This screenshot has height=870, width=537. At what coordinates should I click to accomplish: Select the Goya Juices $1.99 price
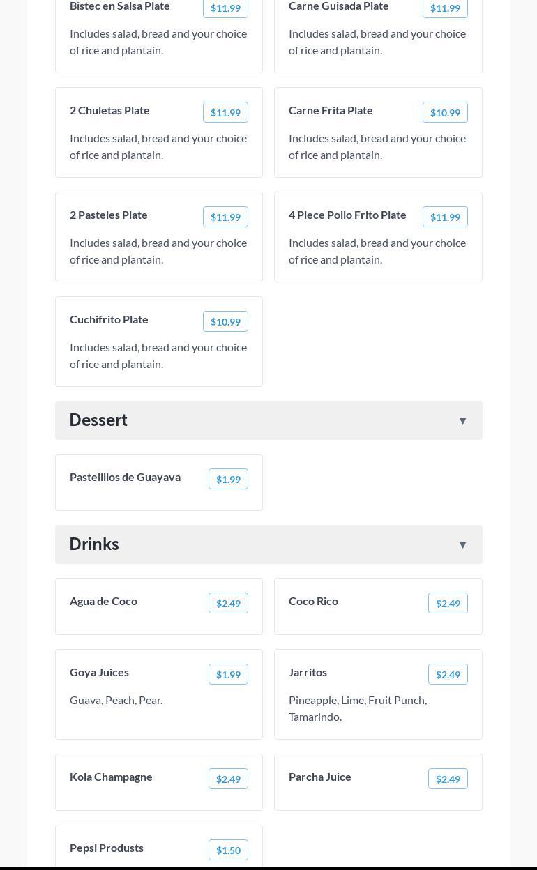(228, 674)
